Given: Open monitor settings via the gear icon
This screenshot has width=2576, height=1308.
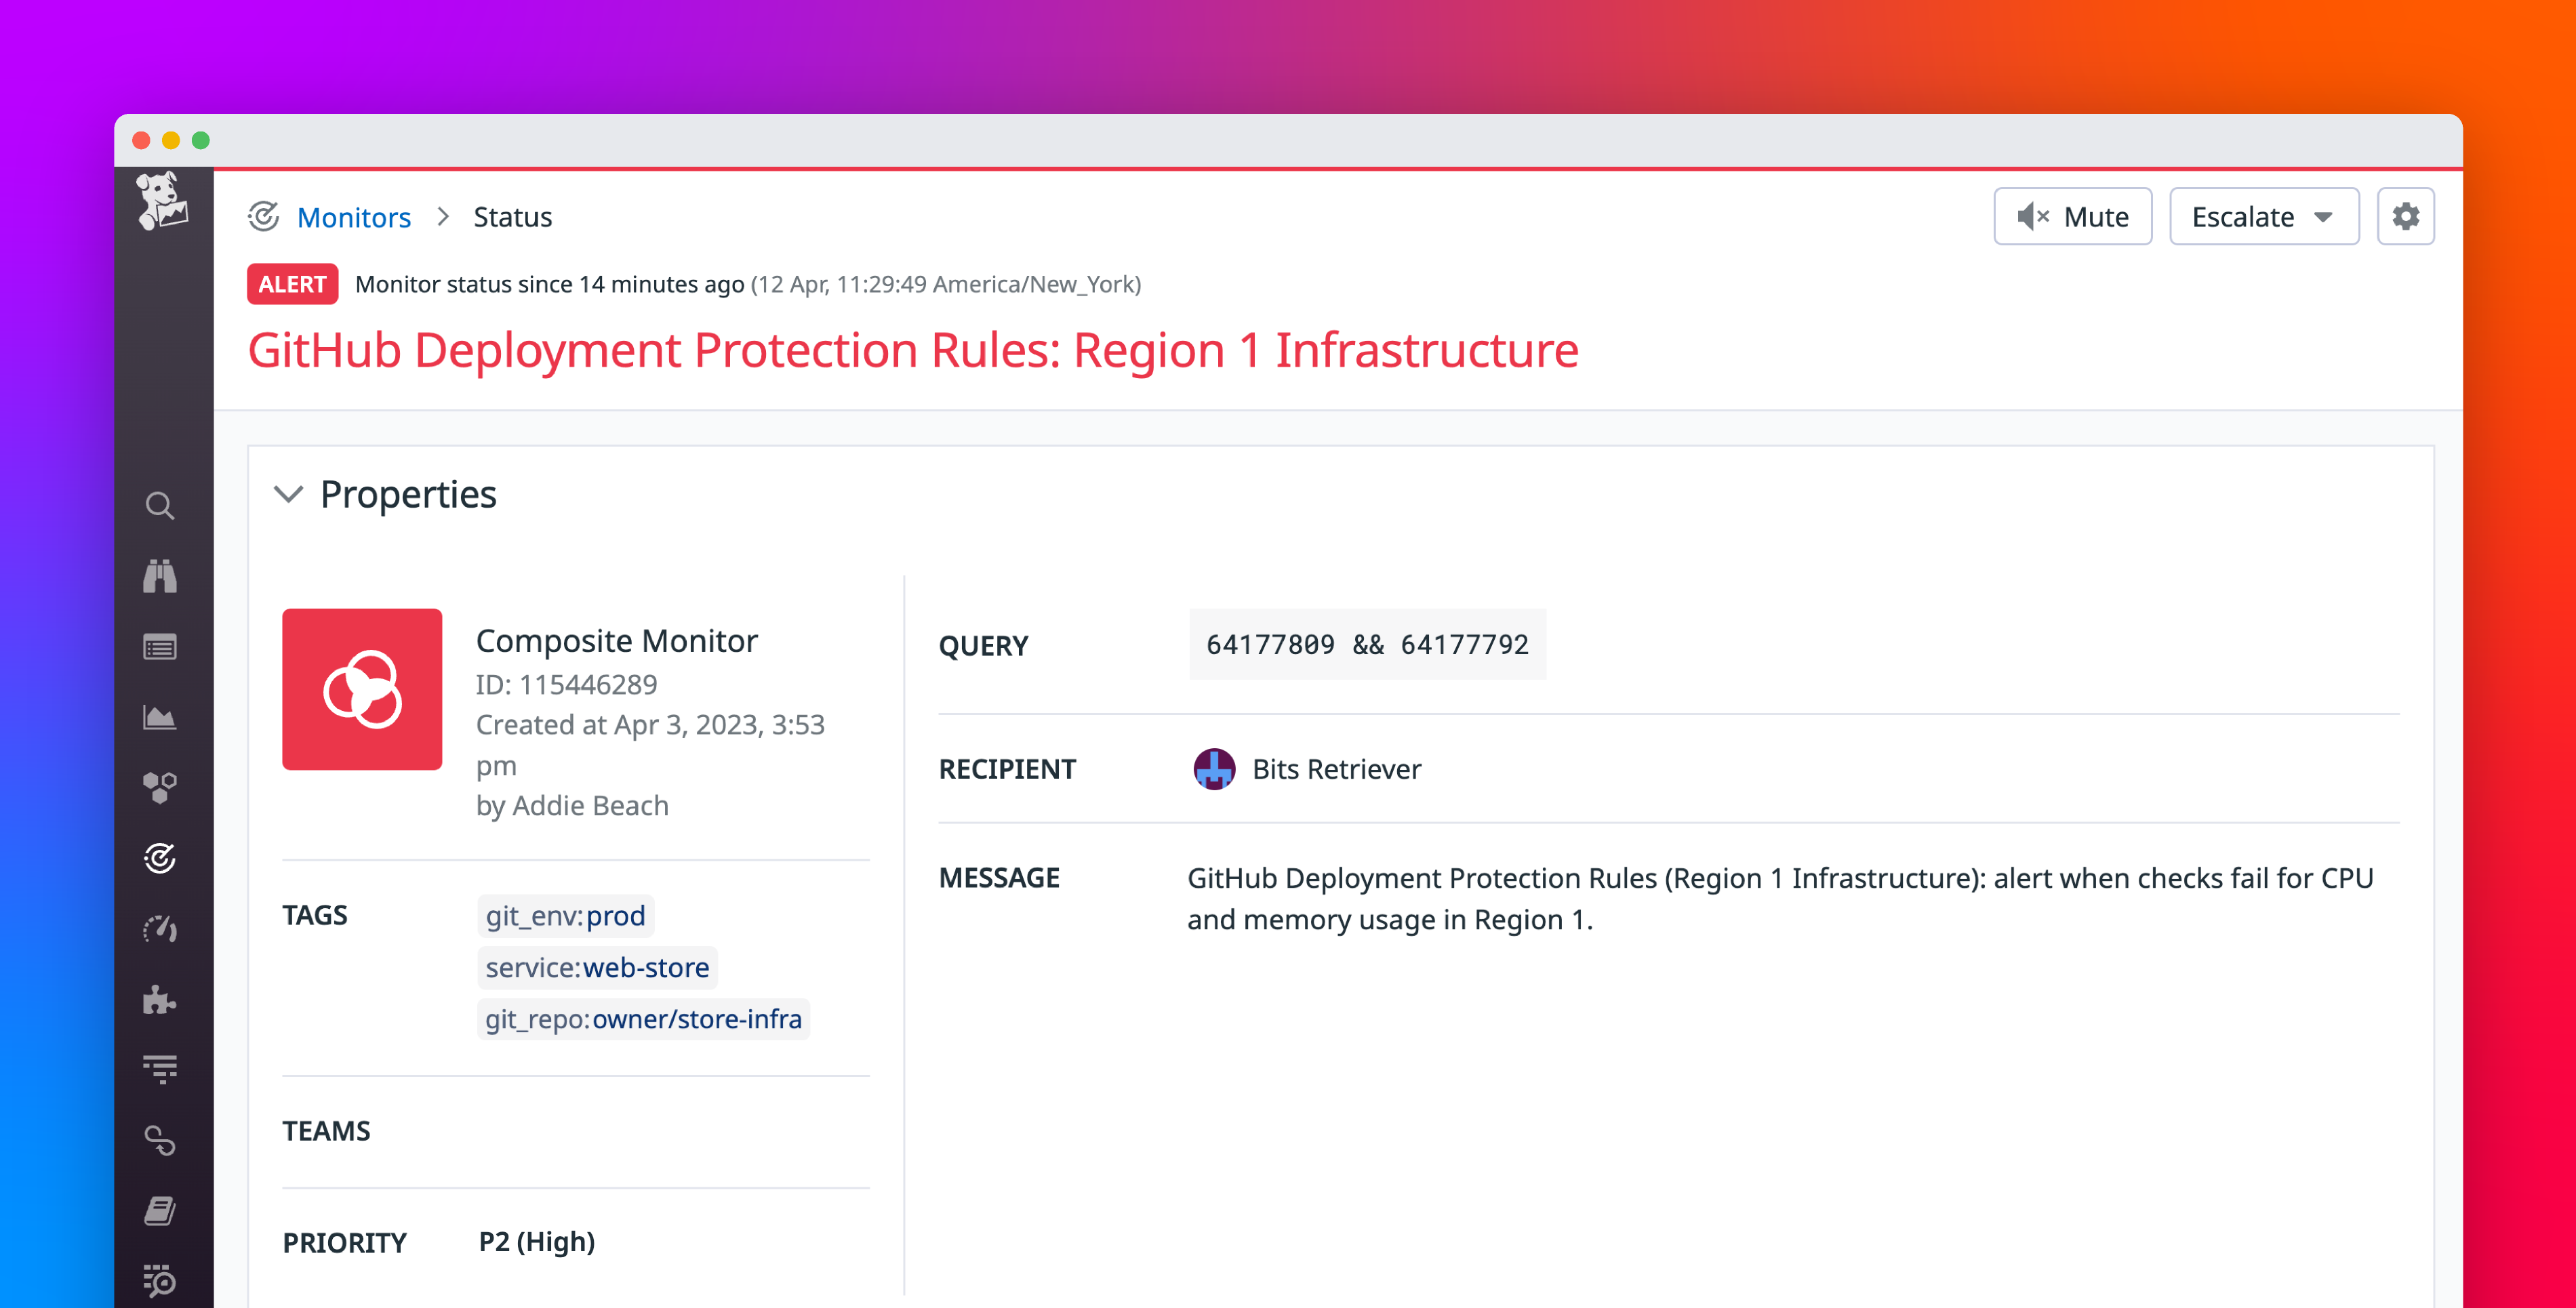Looking at the screenshot, I should 2406,216.
